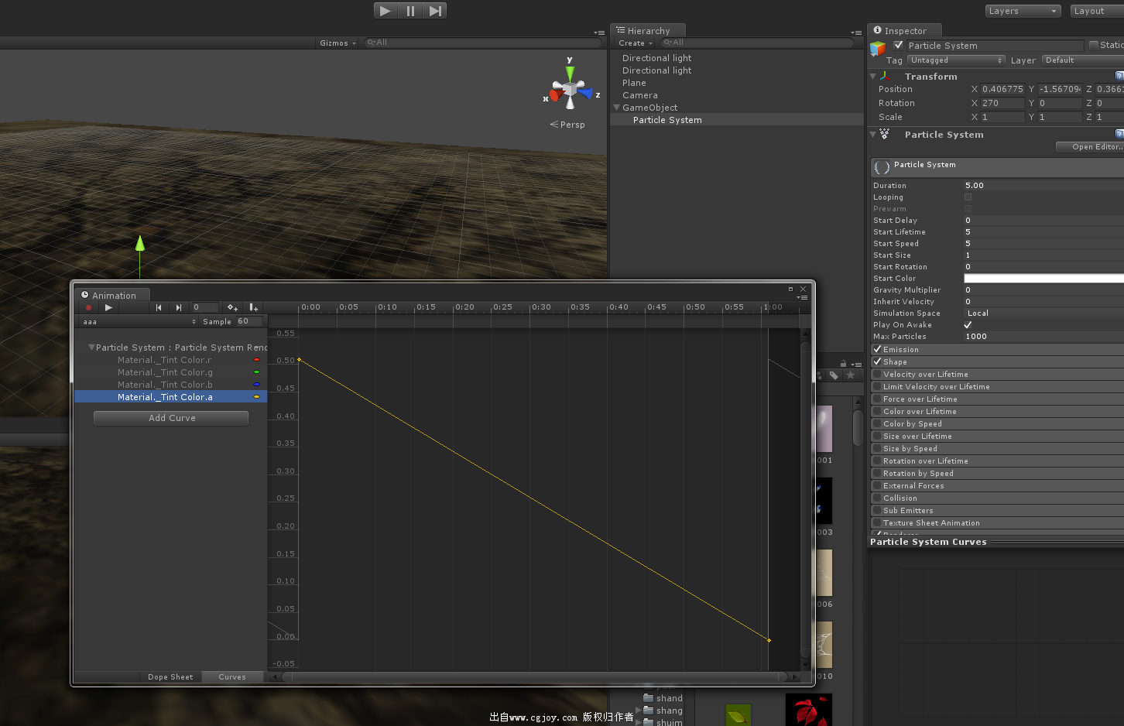Switch to the Dope Sheet tab
The height and width of the screenshot is (726, 1124).
coord(170,677)
